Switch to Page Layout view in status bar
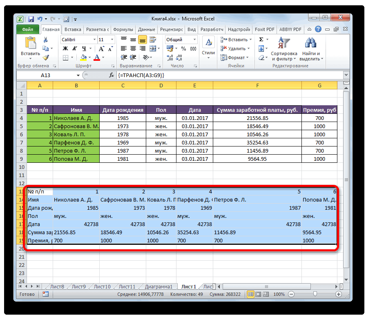The height and width of the screenshot is (315, 366). click(259, 294)
